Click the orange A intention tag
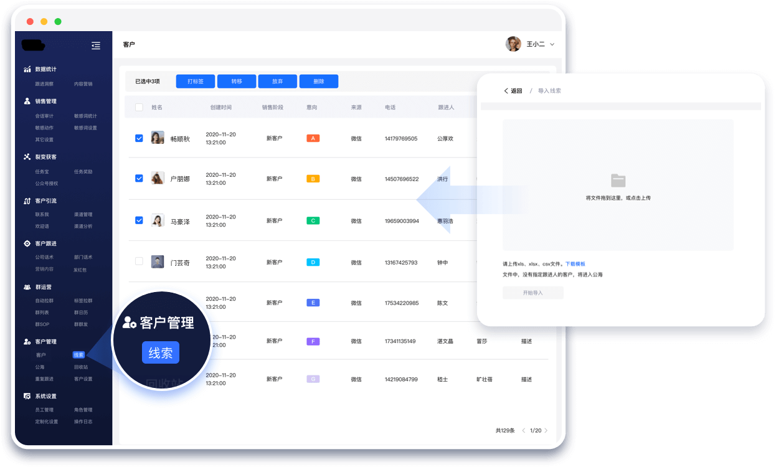Viewport: 776px width, 467px height. click(x=313, y=138)
